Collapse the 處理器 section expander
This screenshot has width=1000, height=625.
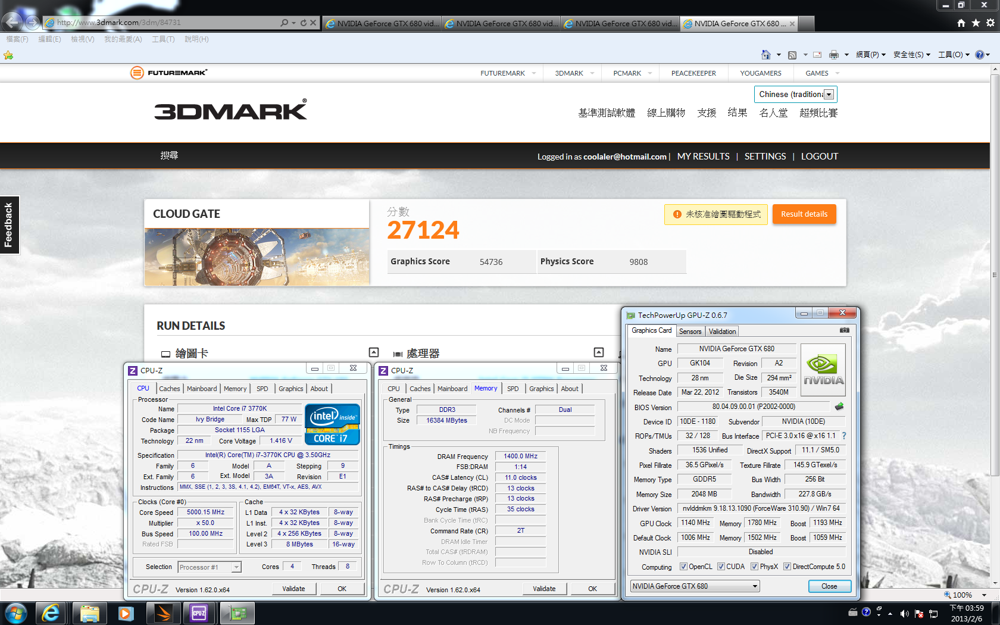point(599,352)
